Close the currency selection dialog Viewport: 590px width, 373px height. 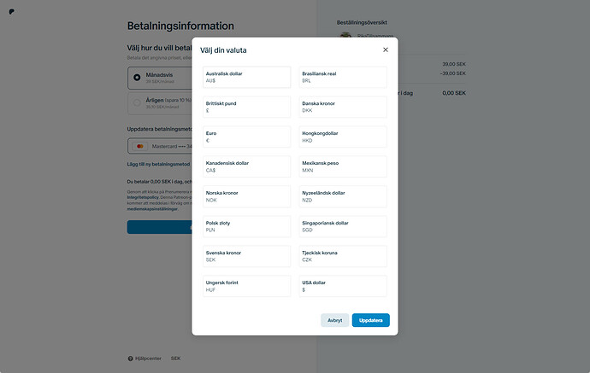(x=386, y=50)
